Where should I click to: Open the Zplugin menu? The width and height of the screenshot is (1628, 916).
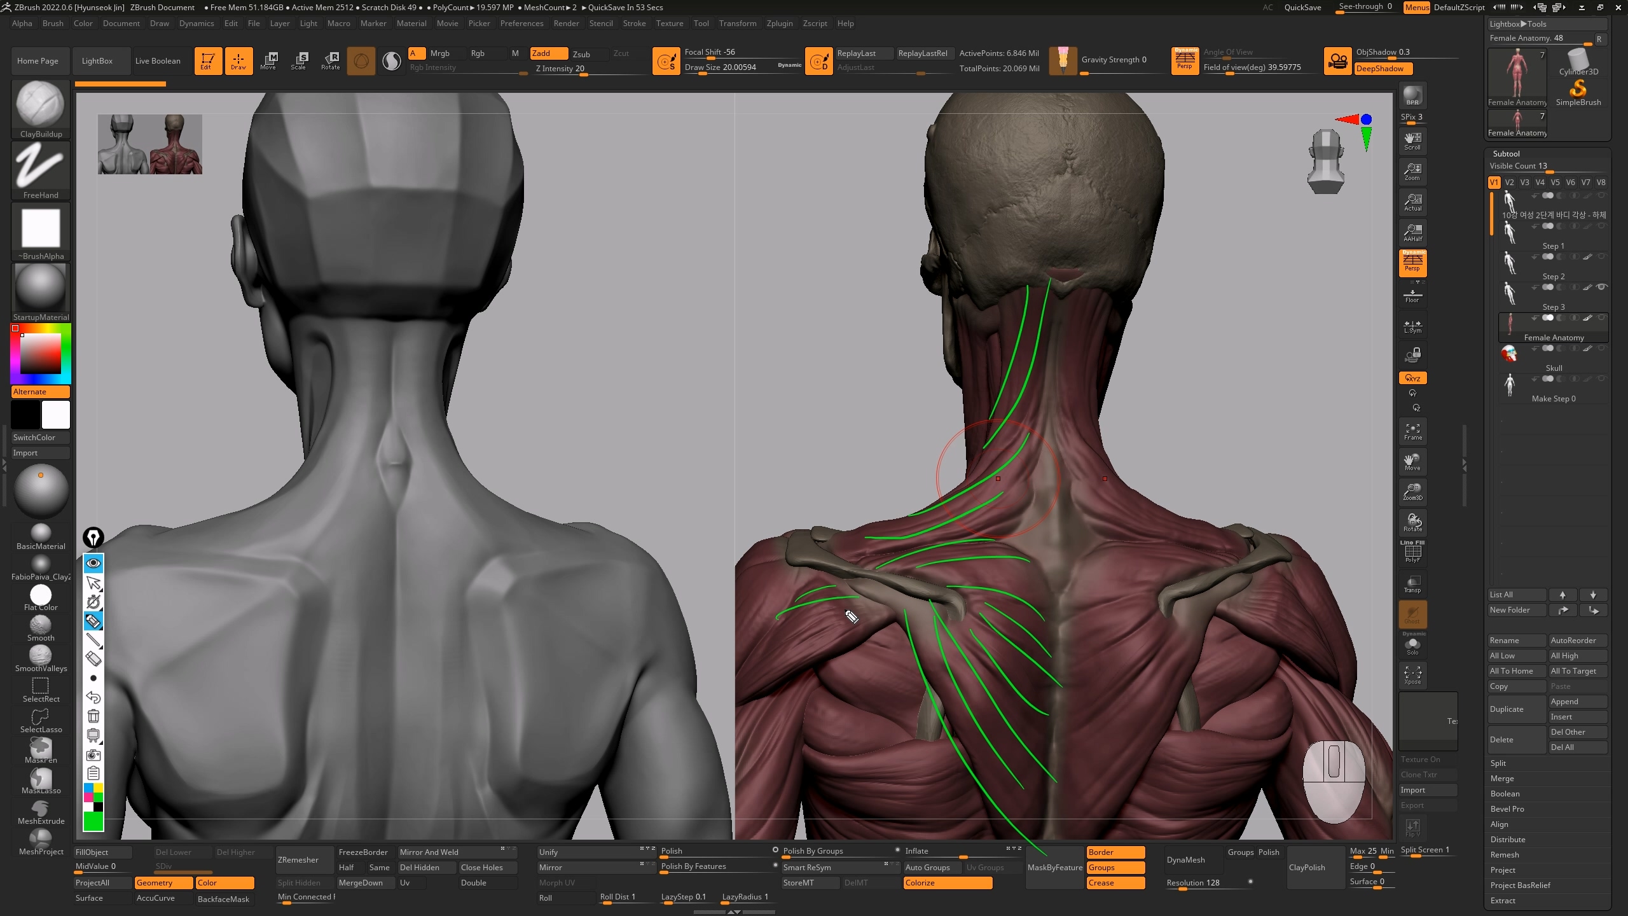[779, 24]
